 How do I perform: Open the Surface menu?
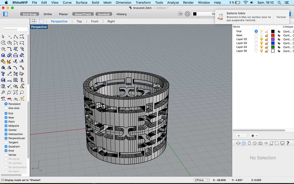tap(81, 2)
